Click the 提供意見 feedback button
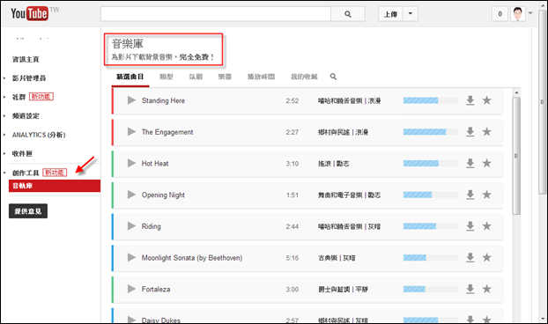548x324 pixels. [28, 211]
